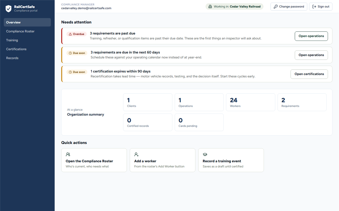
Task: Select the Add a worker quick action card
Action: coord(162,160)
